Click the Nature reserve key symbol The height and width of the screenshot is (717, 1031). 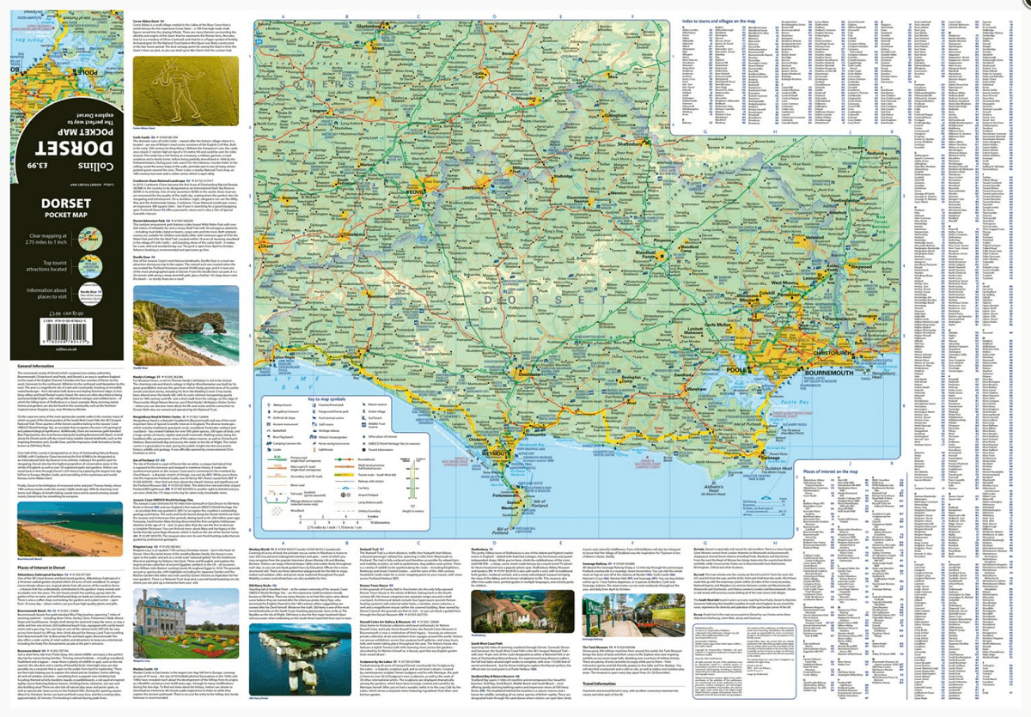pyautogui.click(x=364, y=404)
